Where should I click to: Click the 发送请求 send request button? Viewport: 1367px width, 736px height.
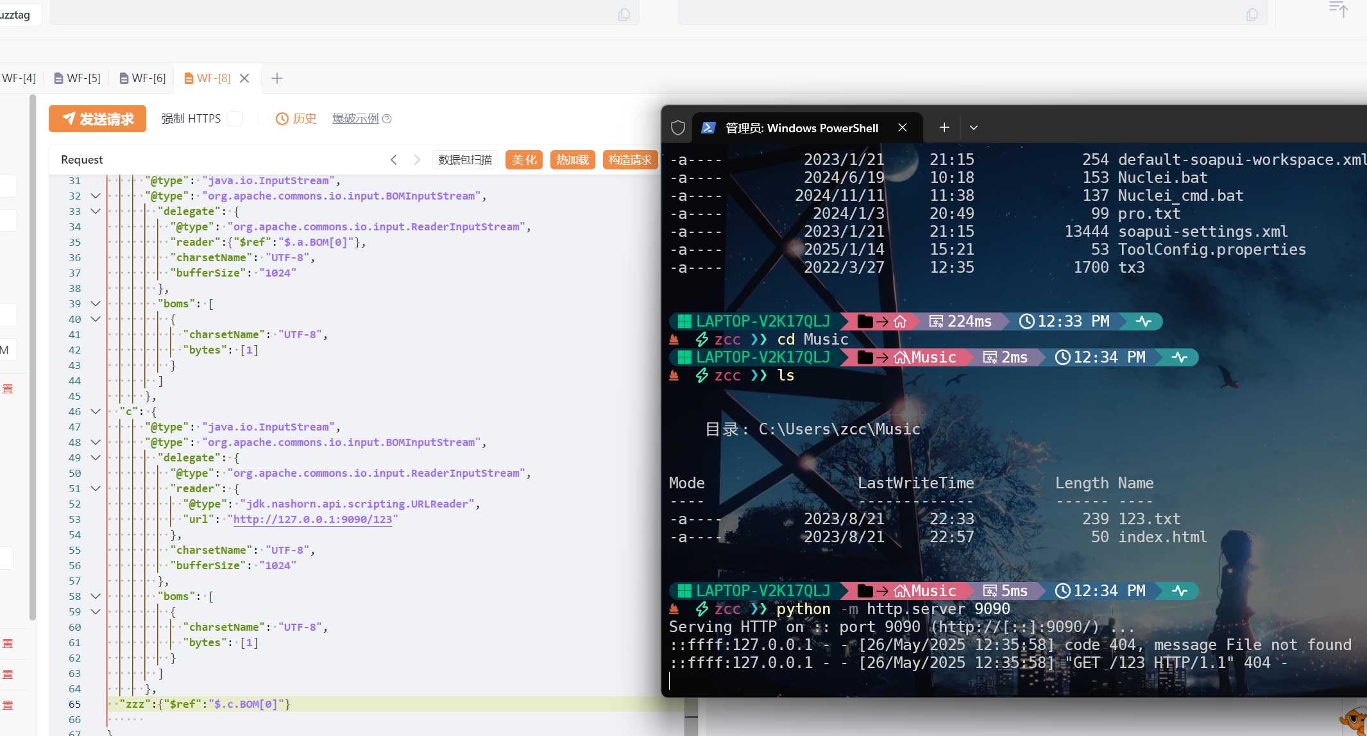pyautogui.click(x=98, y=119)
